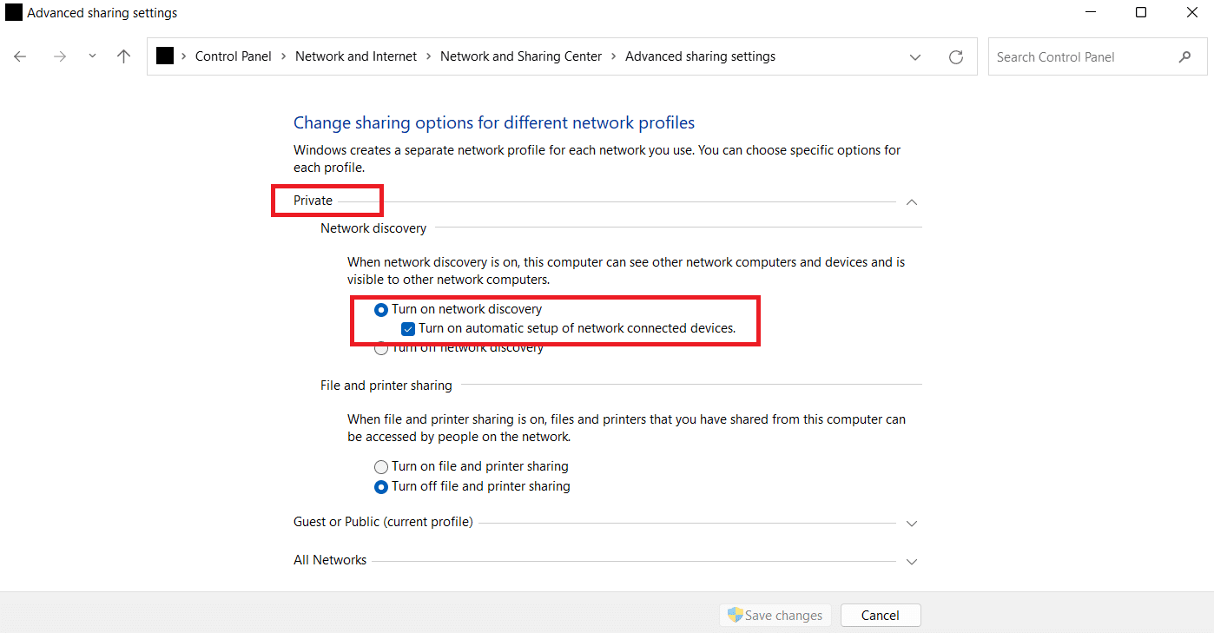Collapse the Private profile section
The width and height of the screenshot is (1214, 633).
tap(911, 201)
